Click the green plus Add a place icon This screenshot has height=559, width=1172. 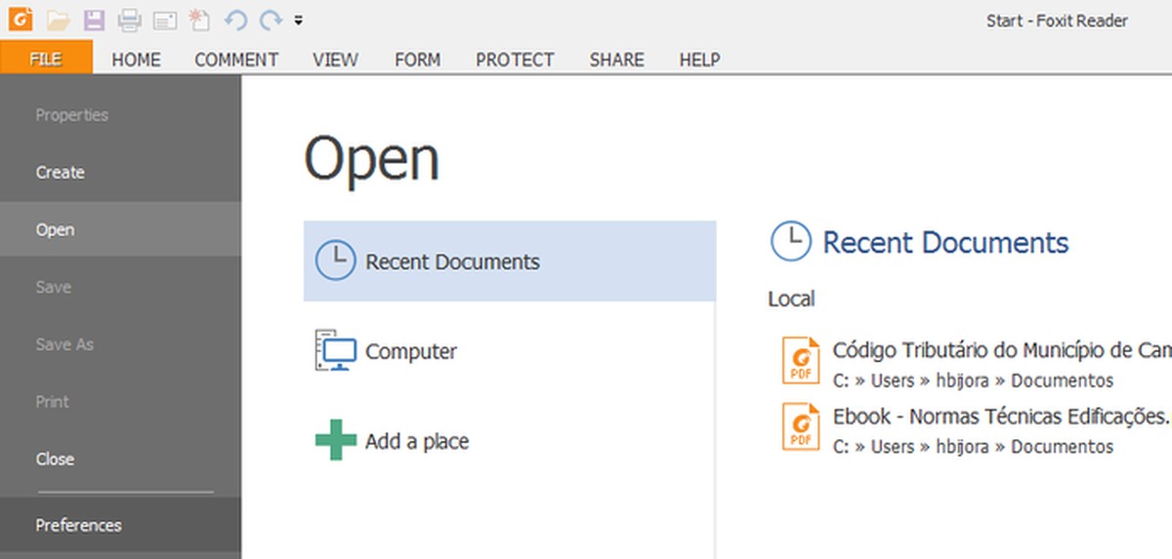tap(335, 440)
